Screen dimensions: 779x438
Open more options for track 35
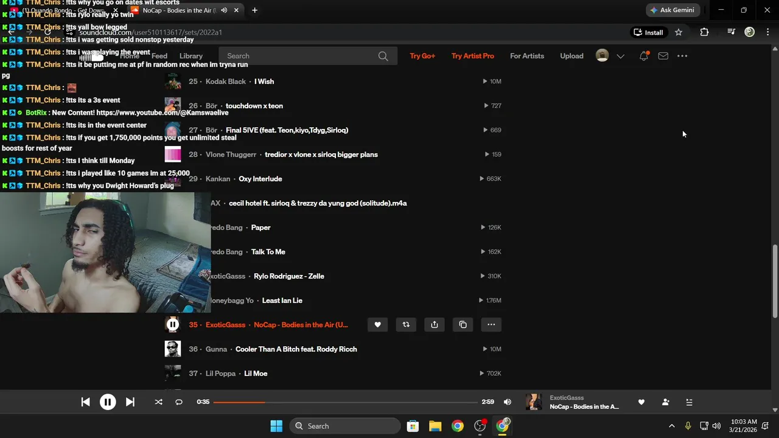coord(491,325)
